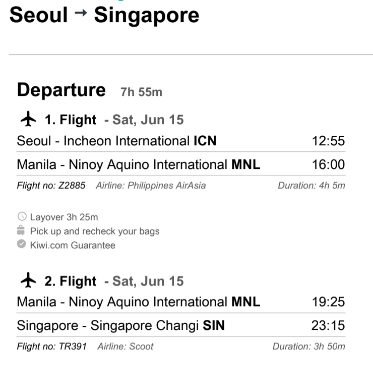
Task: Select the Singapore Changi SIN row
Action: 181,325
